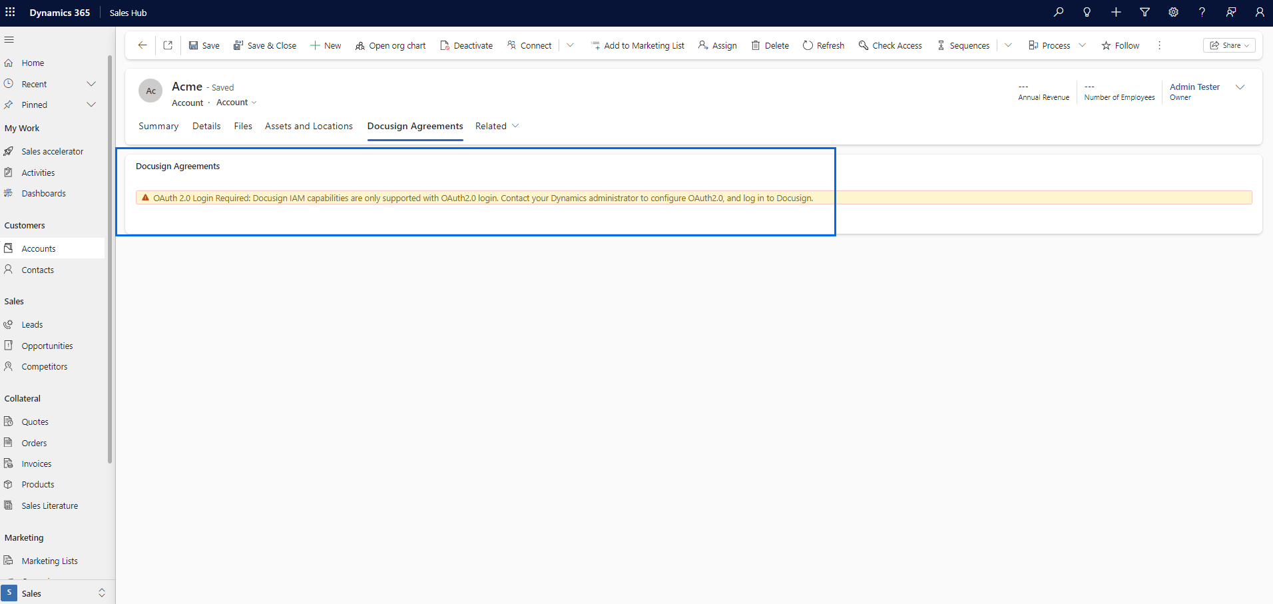The image size is (1273, 604).
Task: Click the help question mark icon
Action: point(1202,12)
